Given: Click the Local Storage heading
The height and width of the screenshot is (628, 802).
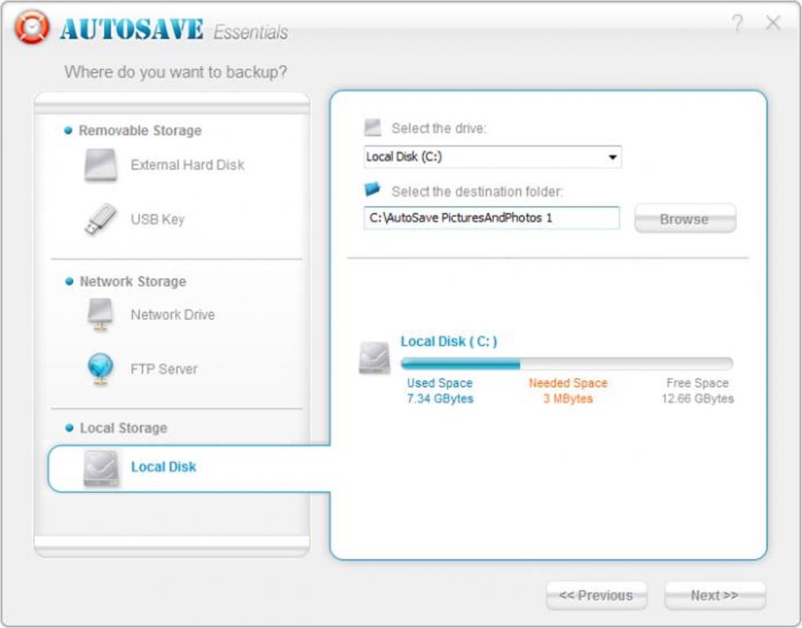Looking at the screenshot, I should pyautogui.click(x=123, y=428).
